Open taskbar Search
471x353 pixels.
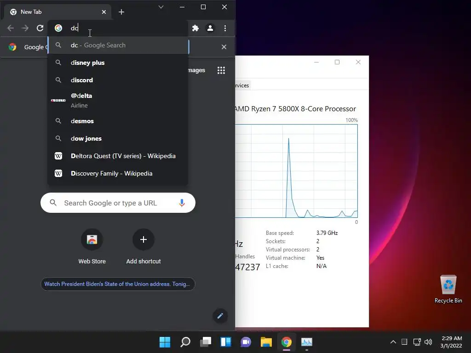(x=185, y=342)
